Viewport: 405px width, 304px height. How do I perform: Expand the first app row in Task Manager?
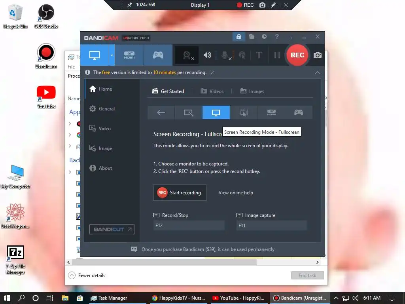click(x=70, y=124)
